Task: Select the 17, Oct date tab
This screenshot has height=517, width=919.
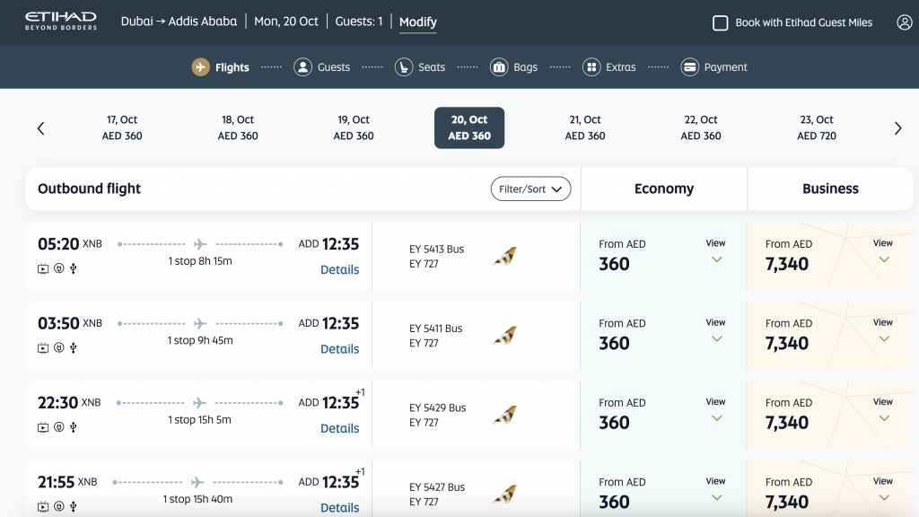Action: [122, 127]
